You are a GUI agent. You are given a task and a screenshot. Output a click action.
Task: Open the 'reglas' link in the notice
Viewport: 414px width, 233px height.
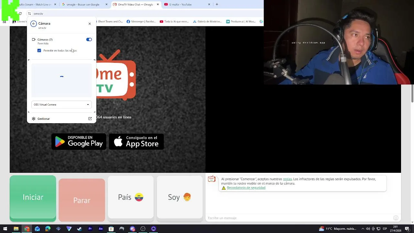coord(287,179)
